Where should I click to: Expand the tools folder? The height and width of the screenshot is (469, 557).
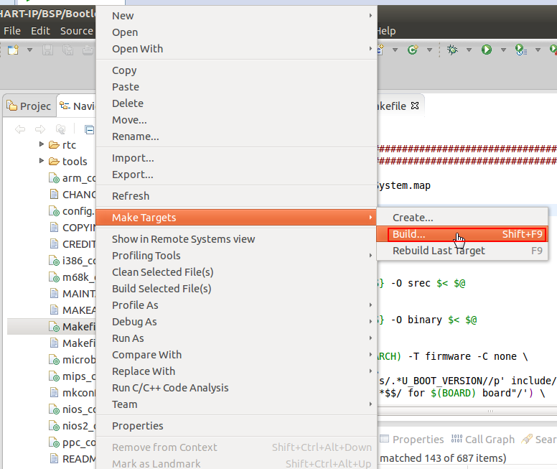click(x=42, y=161)
